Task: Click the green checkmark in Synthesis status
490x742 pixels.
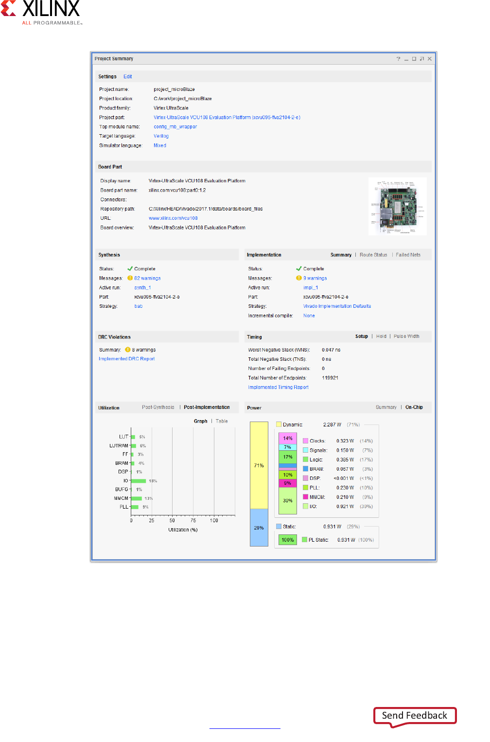Action: pos(130,268)
